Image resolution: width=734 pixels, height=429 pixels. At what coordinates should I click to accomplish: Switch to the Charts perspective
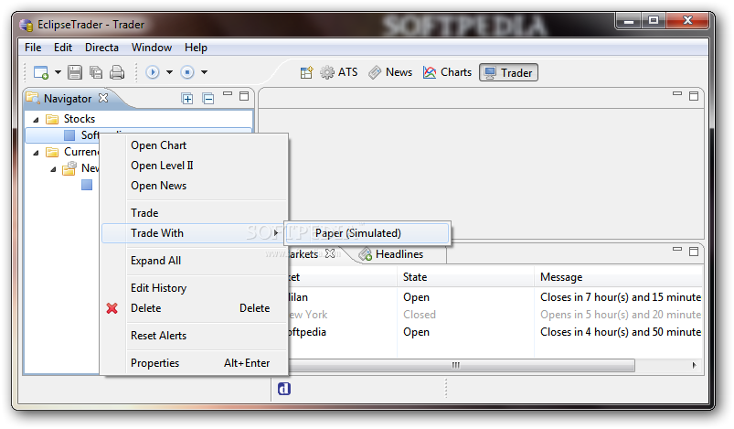coord(448,72)
